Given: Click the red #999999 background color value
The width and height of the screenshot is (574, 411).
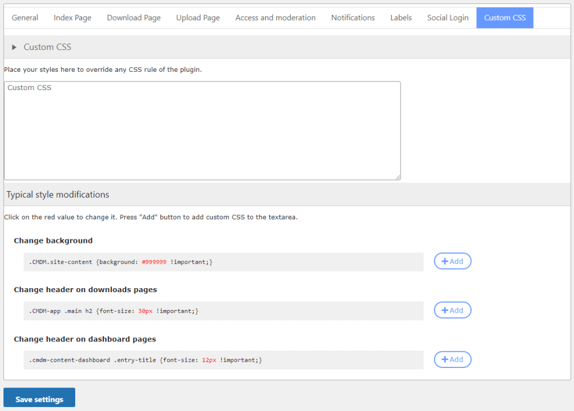Looking at the screenshot, I should tap(154, 262).
